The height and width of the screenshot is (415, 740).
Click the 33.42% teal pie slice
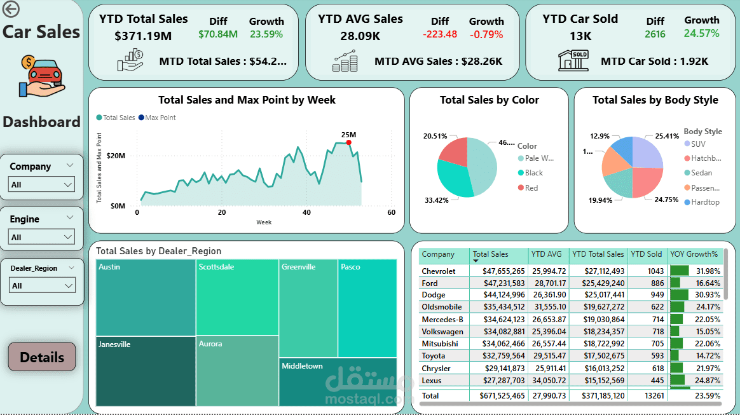(x=454, y=179)
